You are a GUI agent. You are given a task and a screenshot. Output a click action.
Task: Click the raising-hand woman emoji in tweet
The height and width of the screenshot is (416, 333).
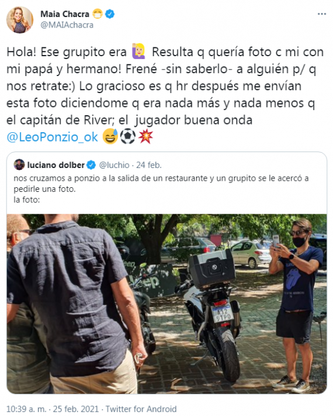click(x=138, y=51)
